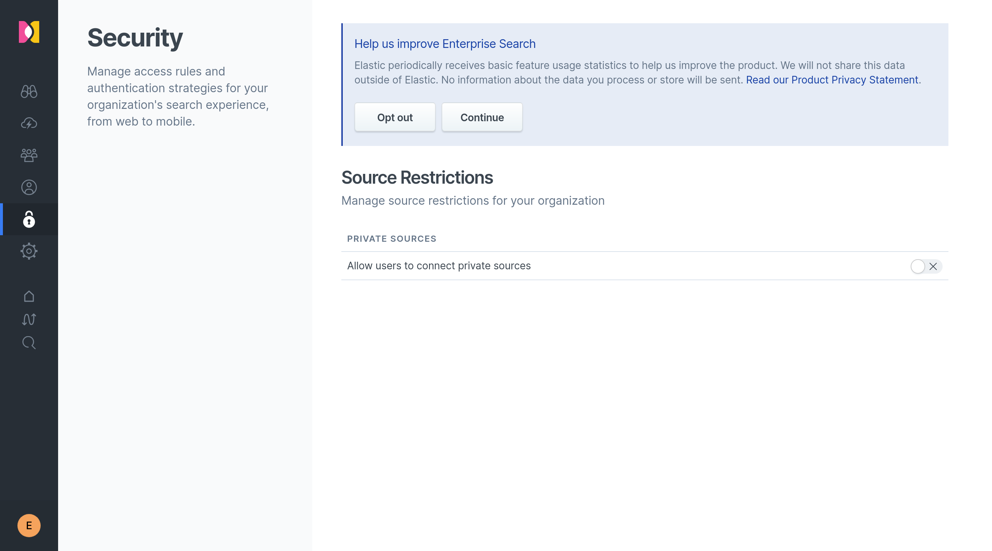Click Manage source restrictions for your organization text
Image resolution: width=992 pixels, height=551 pixels.
(x=473, y=201)
